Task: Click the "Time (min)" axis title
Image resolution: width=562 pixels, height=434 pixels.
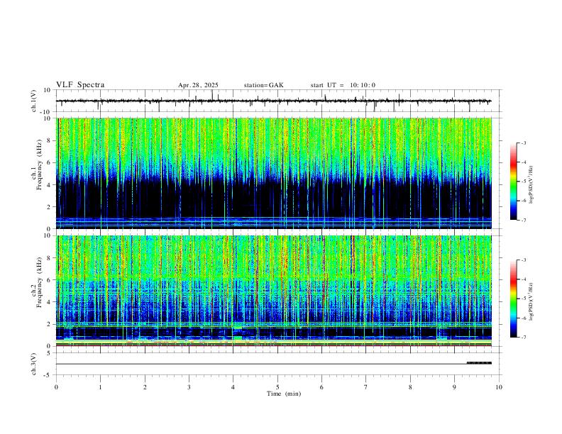Action: 284,394
